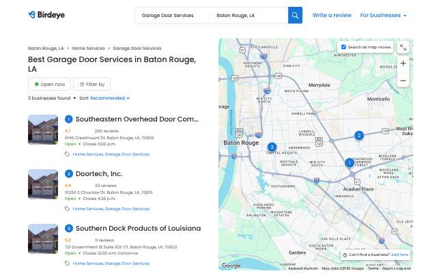Click category links under Doortech, Inc.
The image size is (437, 273).
pos(111,209)
